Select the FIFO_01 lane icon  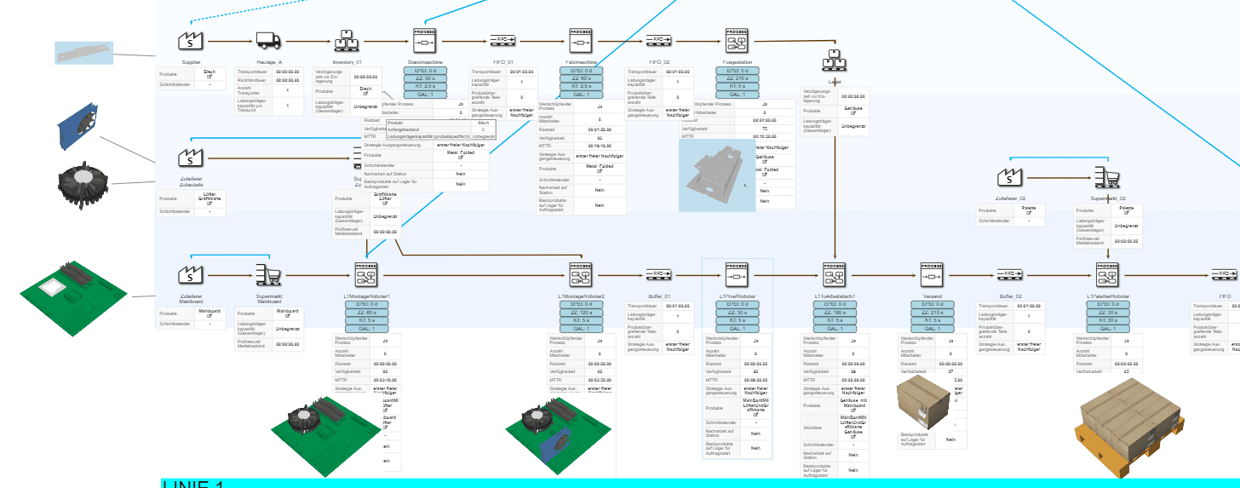point(502,40)
